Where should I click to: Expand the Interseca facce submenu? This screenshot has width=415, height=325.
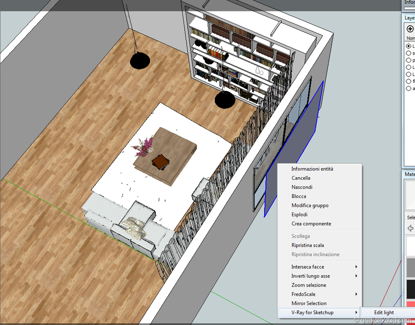pyautogui.click(x=320, y=267)
